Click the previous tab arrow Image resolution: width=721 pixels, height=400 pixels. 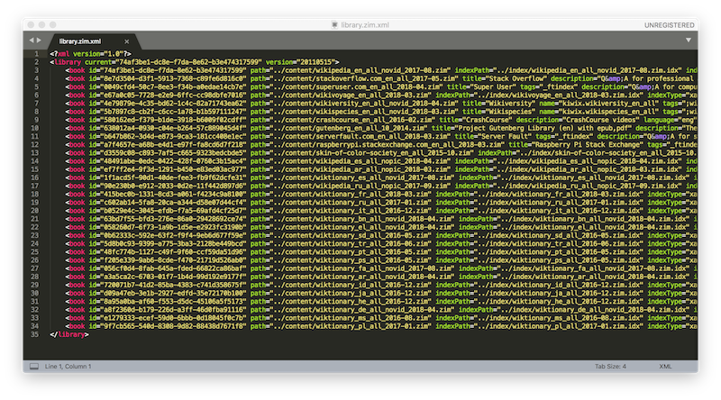coord(32,41)
